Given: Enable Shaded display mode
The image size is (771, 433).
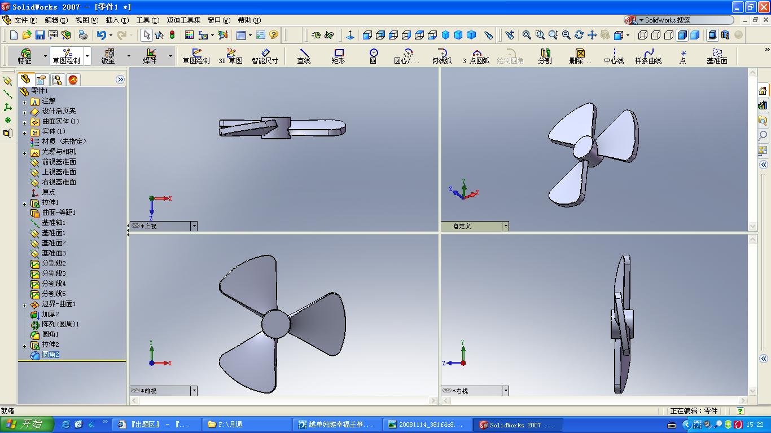Looking at the screenshot, I should 695,35.
